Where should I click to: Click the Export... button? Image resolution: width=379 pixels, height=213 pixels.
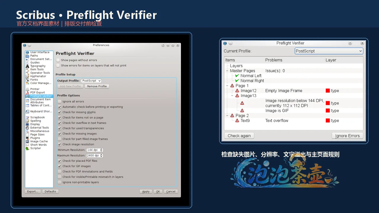click(x=33, y=191)
